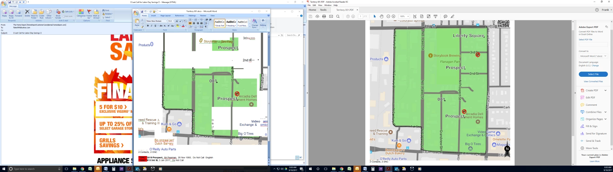
Task: Click the highlight pen icon in Acrobat's toolbar
Action: (x=452, y=16)
